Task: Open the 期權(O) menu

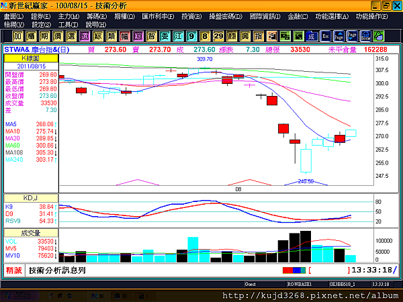Action: [125, 16]
